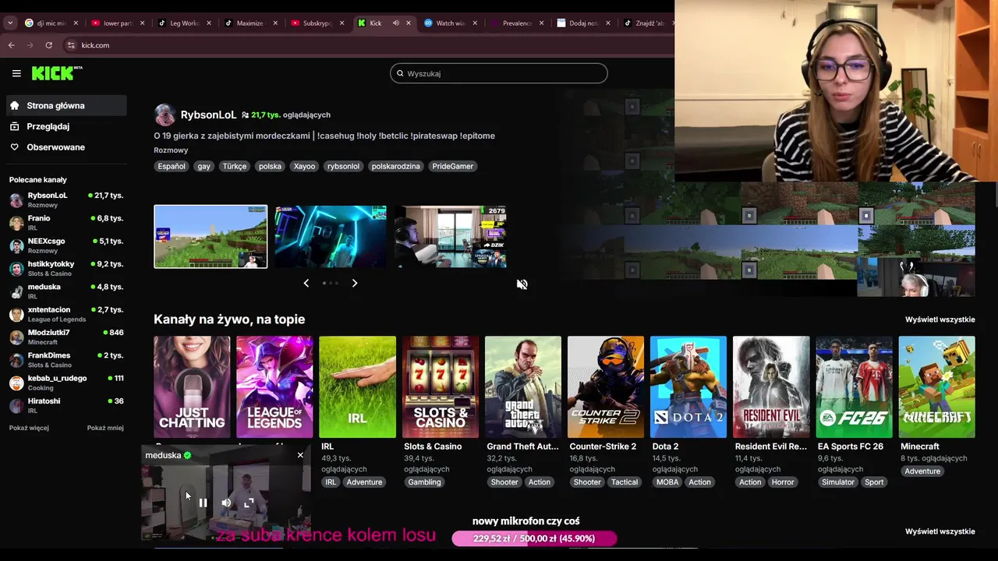Expand mini player to fullscreen
Screen dimensions: 998x561
249,503
